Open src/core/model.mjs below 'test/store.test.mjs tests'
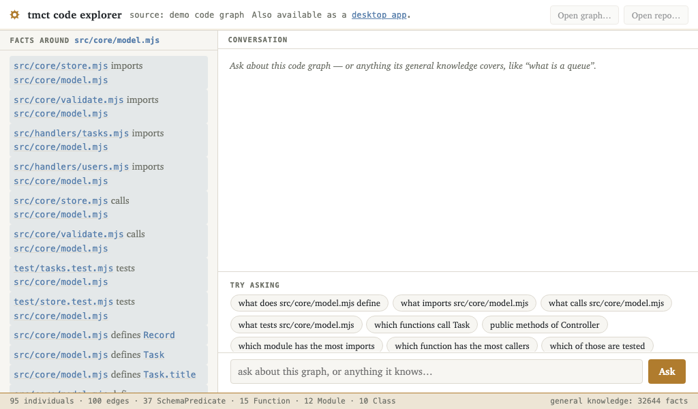The height and width of the screenshot is (409, 698). [x=61, y=316]
